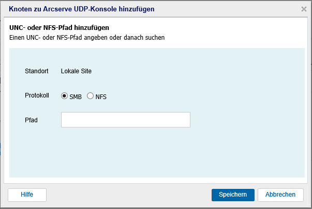
Task: Close the Knoten hinzufügen dialog
Action: (304, 9)
